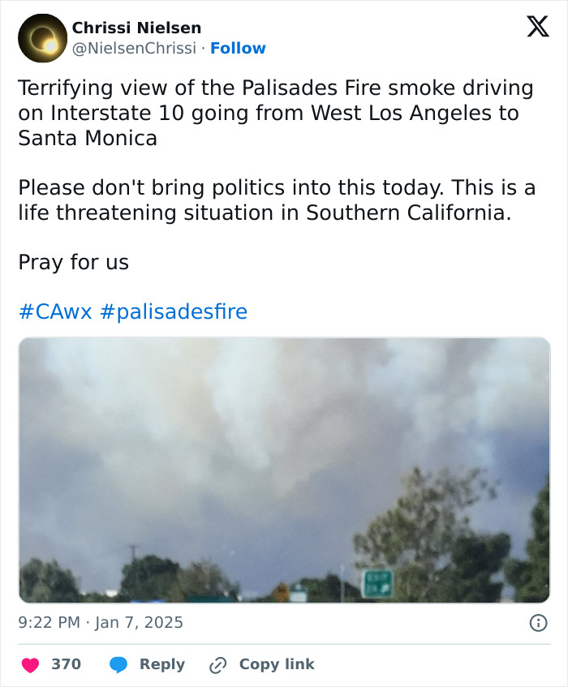
Task: Tap the heart to like the post
Action: coord(29,664)
